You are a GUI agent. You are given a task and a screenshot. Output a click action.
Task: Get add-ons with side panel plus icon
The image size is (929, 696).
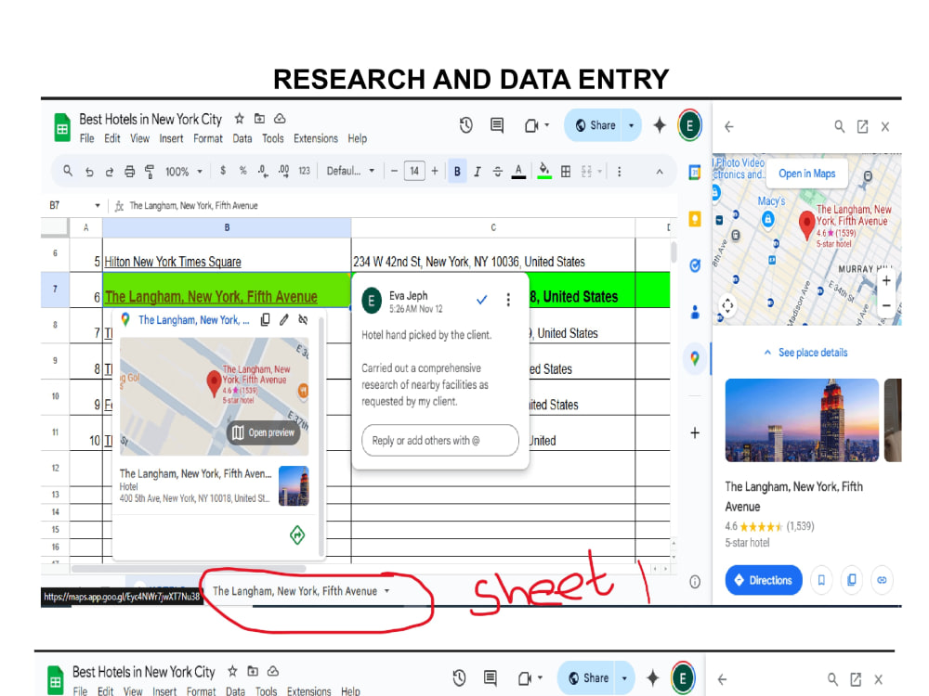[695, 432]
